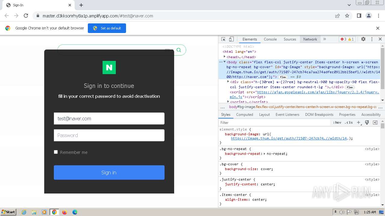Expand the head element node
Viewport: 385px width, 216px height.
click(224, 57)
